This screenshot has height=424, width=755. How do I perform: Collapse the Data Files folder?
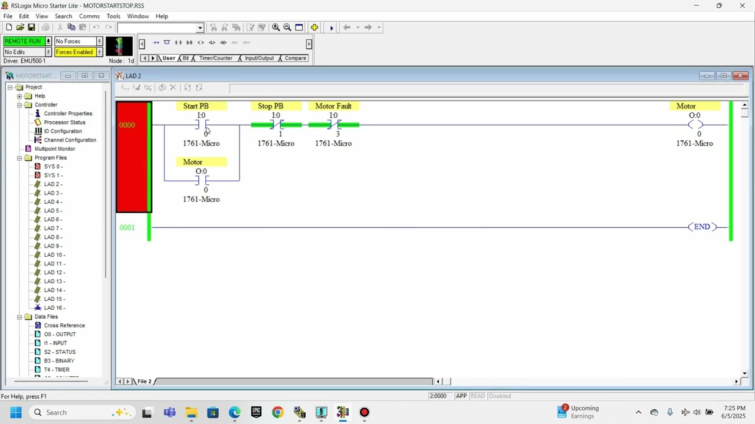coord(19,317)
